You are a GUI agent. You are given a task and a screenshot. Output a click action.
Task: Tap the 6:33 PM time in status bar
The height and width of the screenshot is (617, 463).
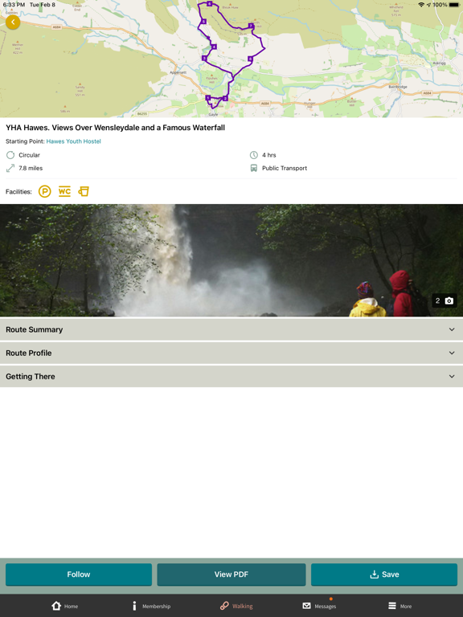pos(14,5)
